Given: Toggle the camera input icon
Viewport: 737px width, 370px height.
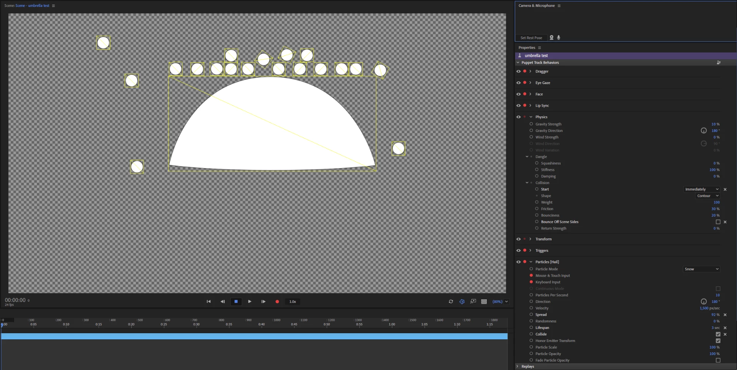Looking at the screenshot, I should [552, 38].
